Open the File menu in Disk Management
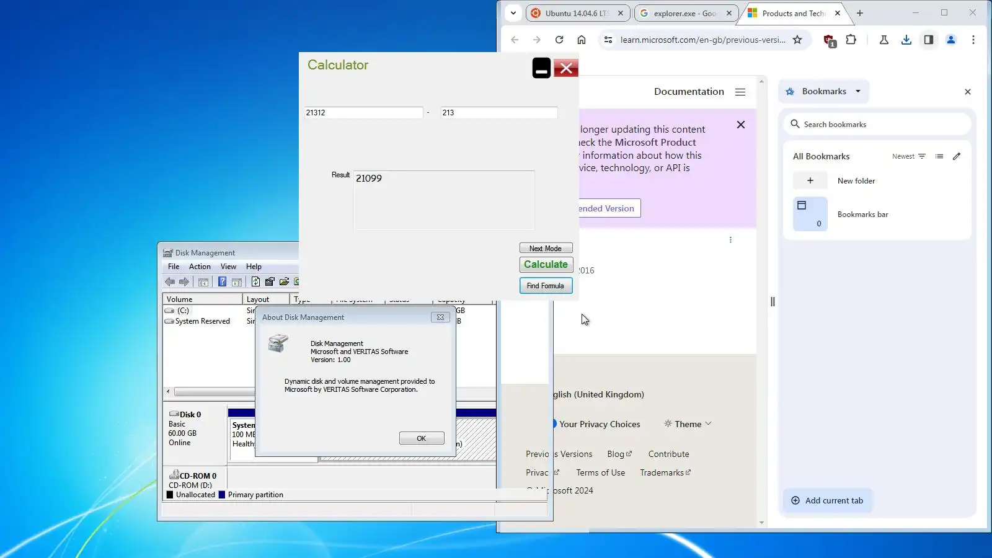 point(174,267)
